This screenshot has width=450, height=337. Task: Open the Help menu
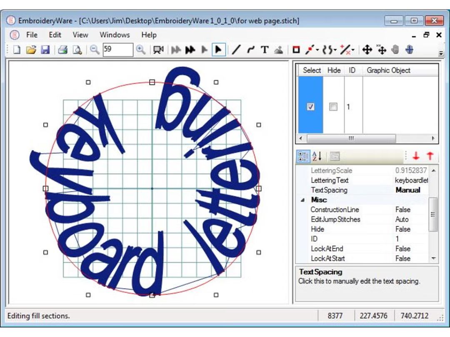click(x=149, y=35)
